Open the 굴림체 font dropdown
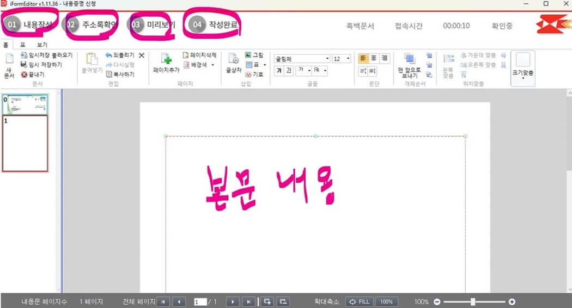The width and height of the screenshot is (572, 308). 327,59
